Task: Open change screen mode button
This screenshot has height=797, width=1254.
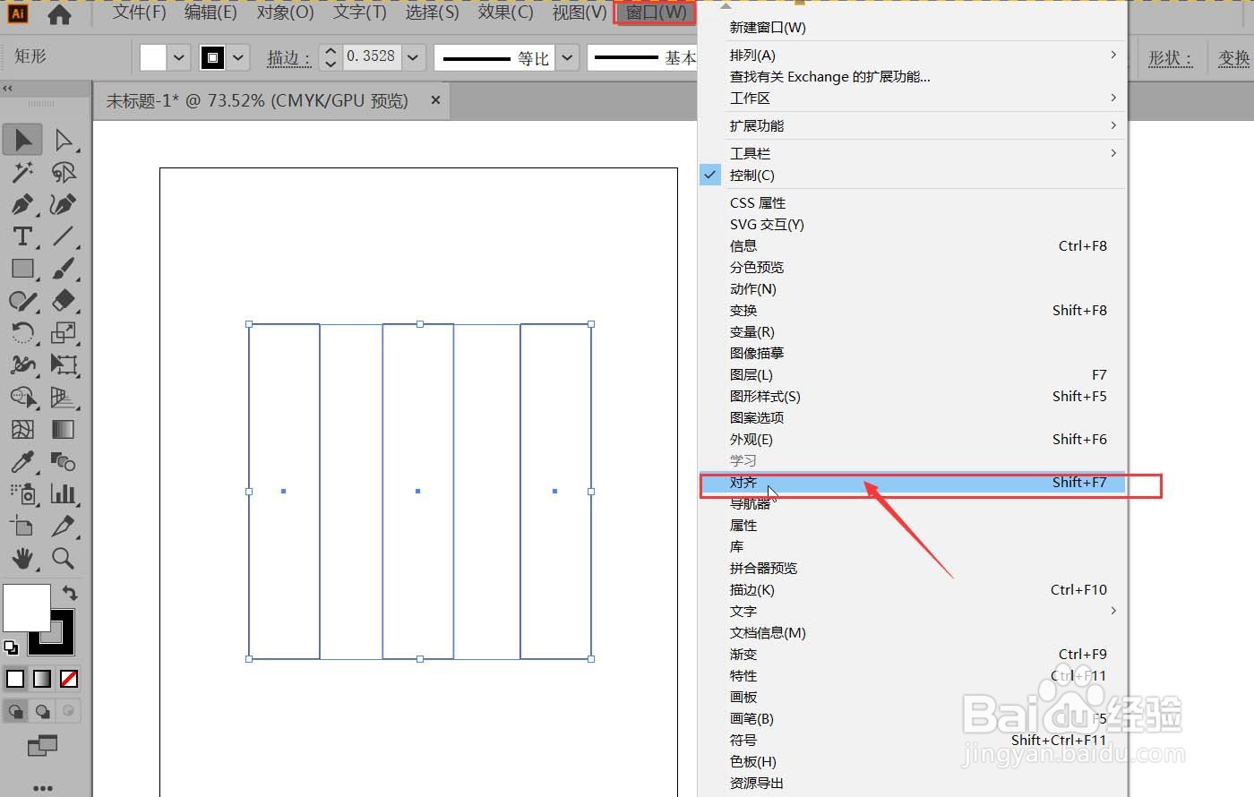Action: pyautogui.click(x=42, y=745)
